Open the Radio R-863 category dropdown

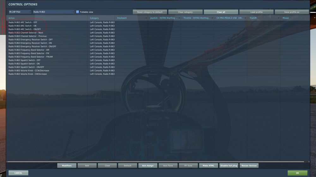[x=54, y=12]
